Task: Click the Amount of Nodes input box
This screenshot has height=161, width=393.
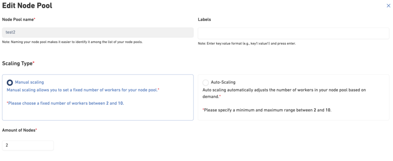Action: coord(28,145)
